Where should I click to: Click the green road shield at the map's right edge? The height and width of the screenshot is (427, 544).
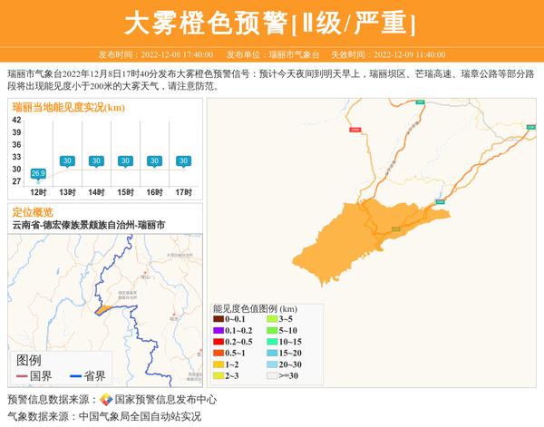pos(531,127)
